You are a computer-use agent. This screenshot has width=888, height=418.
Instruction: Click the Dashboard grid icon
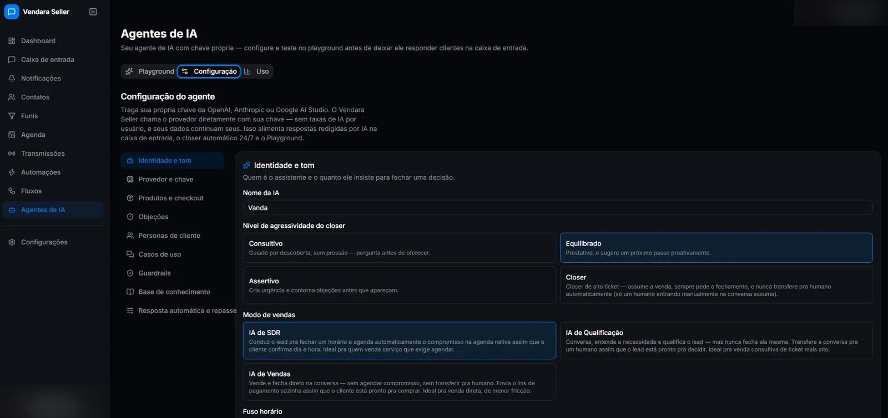point(12,41)
